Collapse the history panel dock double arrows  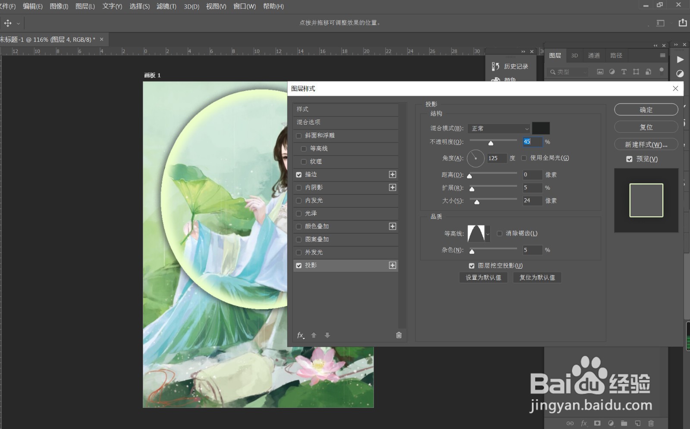[523, 51]
